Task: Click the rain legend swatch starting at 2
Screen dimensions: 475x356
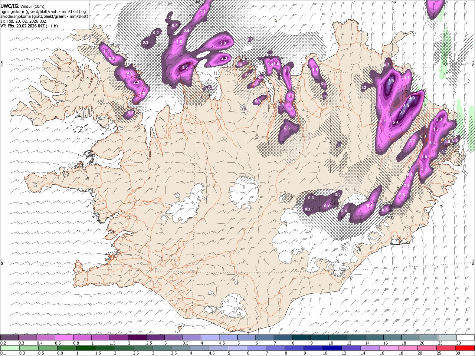Action: point(123,348)
